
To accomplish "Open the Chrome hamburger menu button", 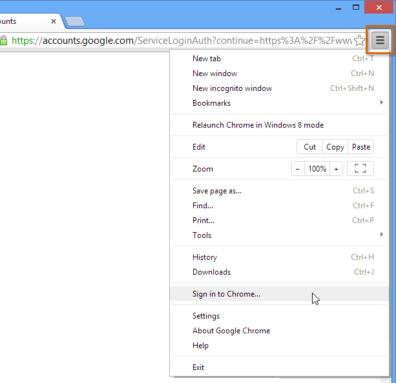I will tap(380, 40).
